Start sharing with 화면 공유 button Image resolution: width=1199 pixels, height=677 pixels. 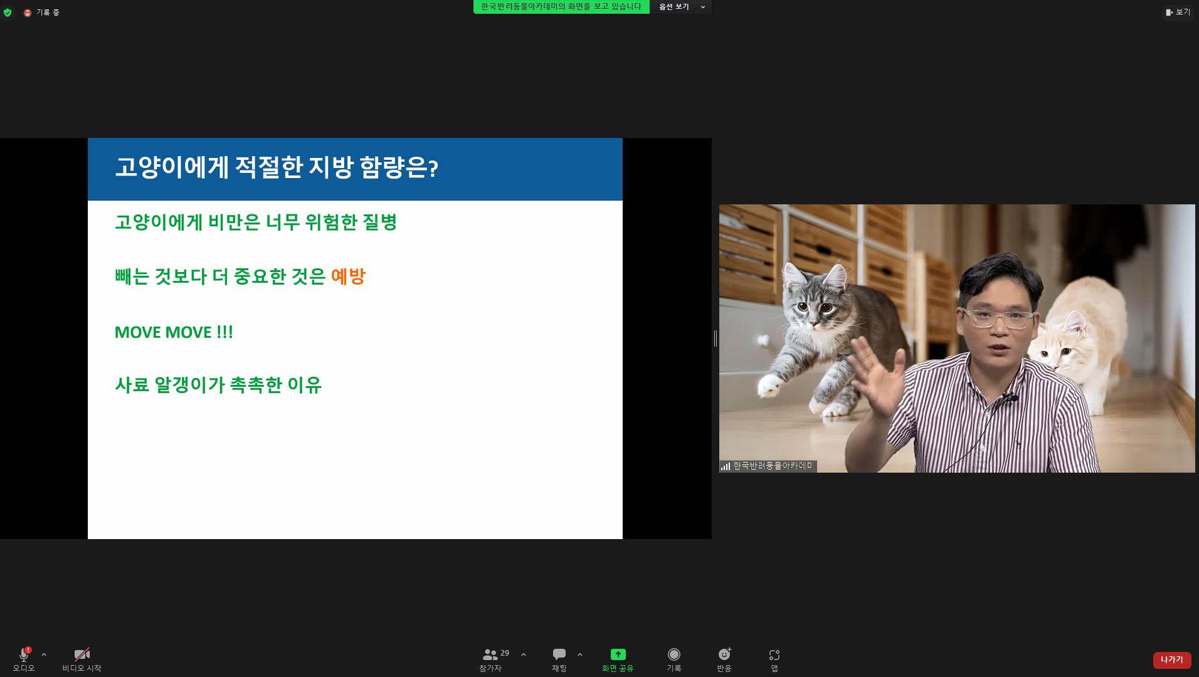click(618, 659)
